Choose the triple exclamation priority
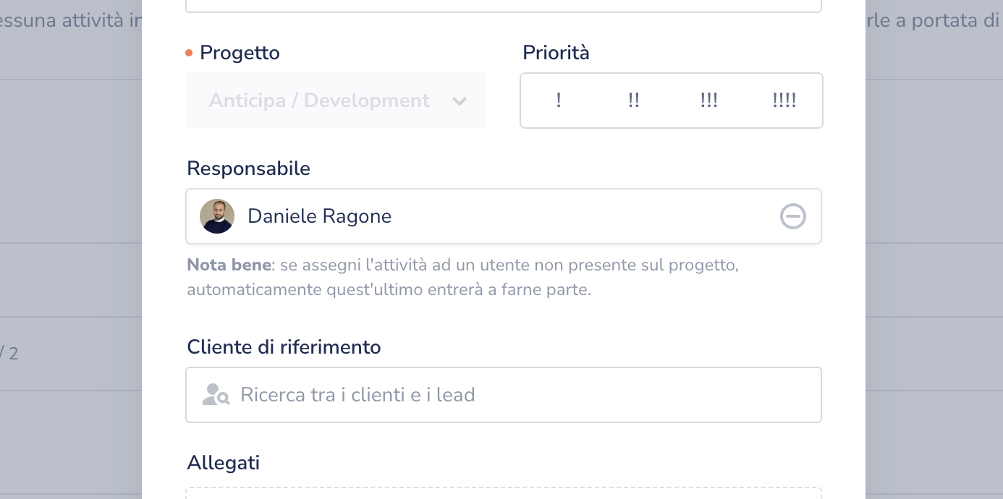1003x499 pixels. [x=709, y=101]
